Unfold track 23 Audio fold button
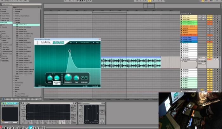 pos(181,57)
